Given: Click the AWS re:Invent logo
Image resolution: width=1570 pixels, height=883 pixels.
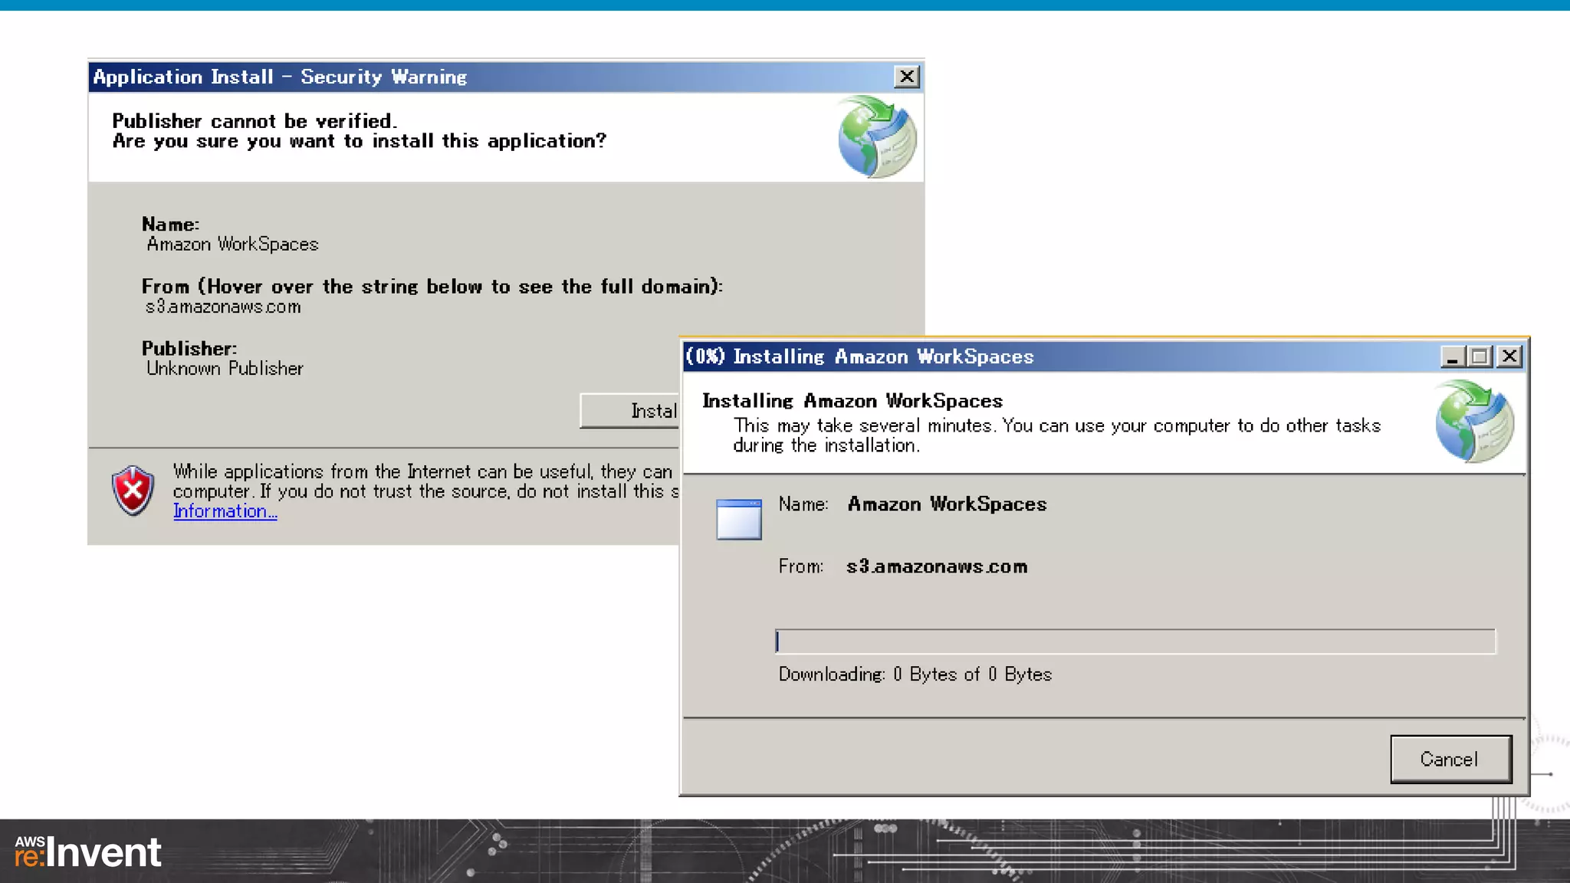Looking at the screenshot, I should click(x=88, y=852).
